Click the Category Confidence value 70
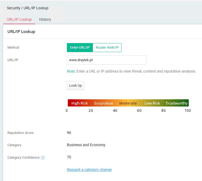This screenshot has height=181, width=202. tap(69, 157)
